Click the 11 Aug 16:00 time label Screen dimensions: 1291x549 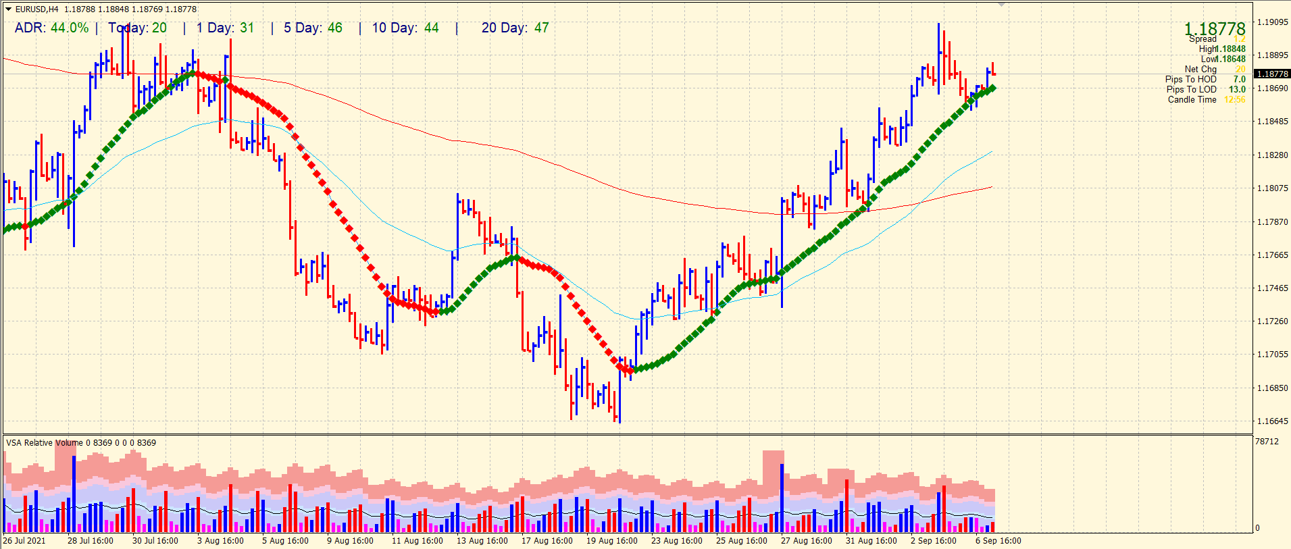[x=417, y=541]
